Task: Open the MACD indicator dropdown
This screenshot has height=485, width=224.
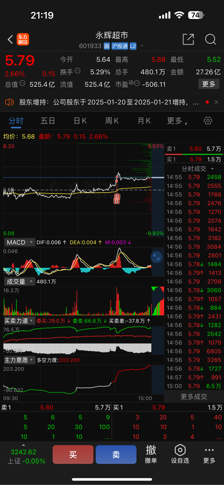Action: (20, 242)
